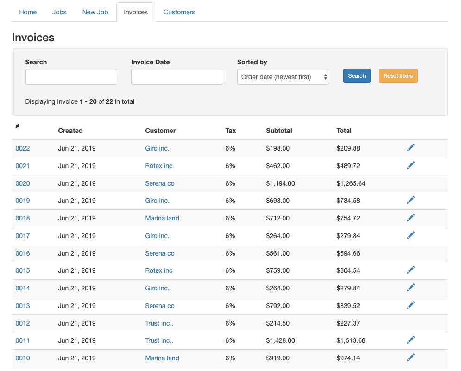Click the Subtotal column header
The image size is (461, 371).
coord(279,131)
